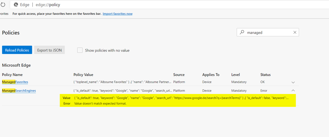This screenshot has height=137, width=329.
Task: Enable Show policies with no value
Action: tap(80, 50)
